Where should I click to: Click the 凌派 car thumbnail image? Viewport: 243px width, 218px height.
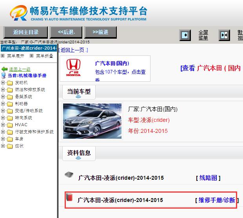92,121
